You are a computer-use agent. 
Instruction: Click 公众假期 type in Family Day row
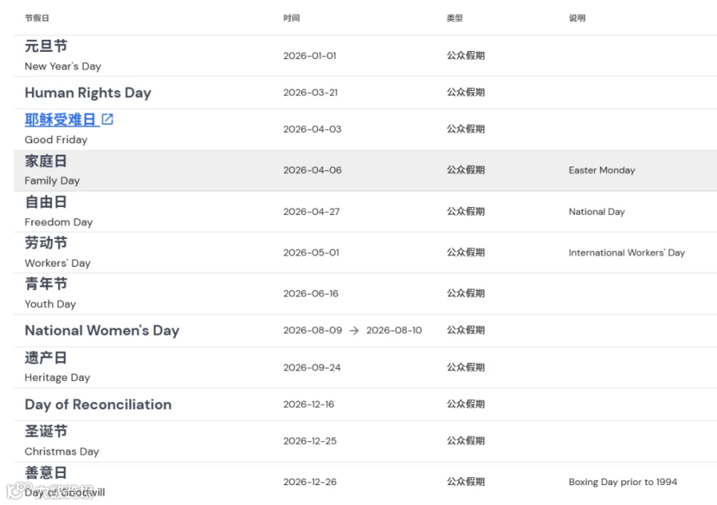click(x=465, y=170)
